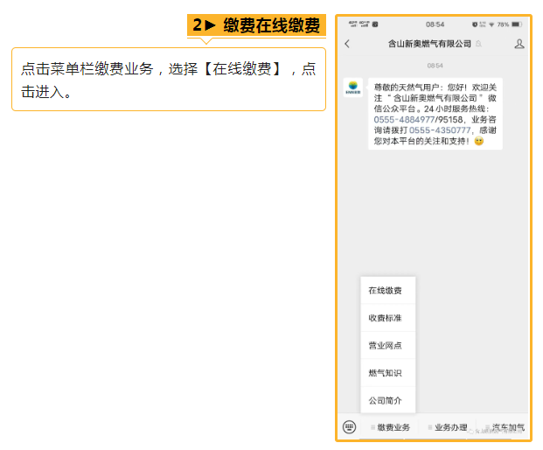
Task: Call hotline number 0555-4884977
Action: (404, 120)
